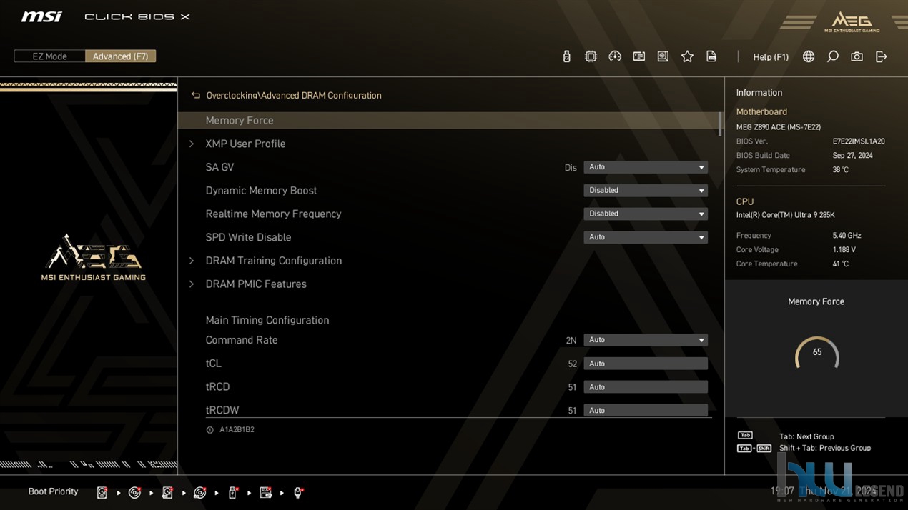Click the document file icon right of the star
The image size is (908, 510).
click(x=711, y=56)
